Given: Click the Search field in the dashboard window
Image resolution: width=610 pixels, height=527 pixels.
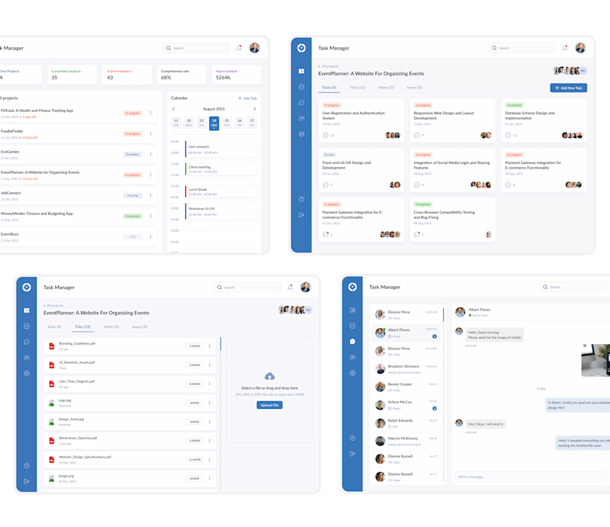Looking at the screenshot, I should 197,48.
